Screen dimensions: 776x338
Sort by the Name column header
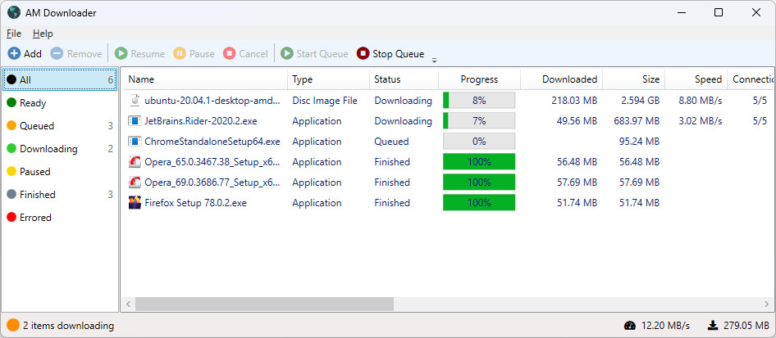tap(205, 79)
